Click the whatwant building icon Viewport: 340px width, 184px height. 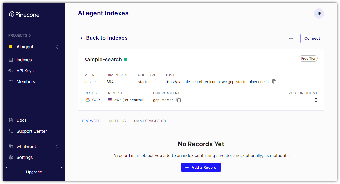pos(11,146)
